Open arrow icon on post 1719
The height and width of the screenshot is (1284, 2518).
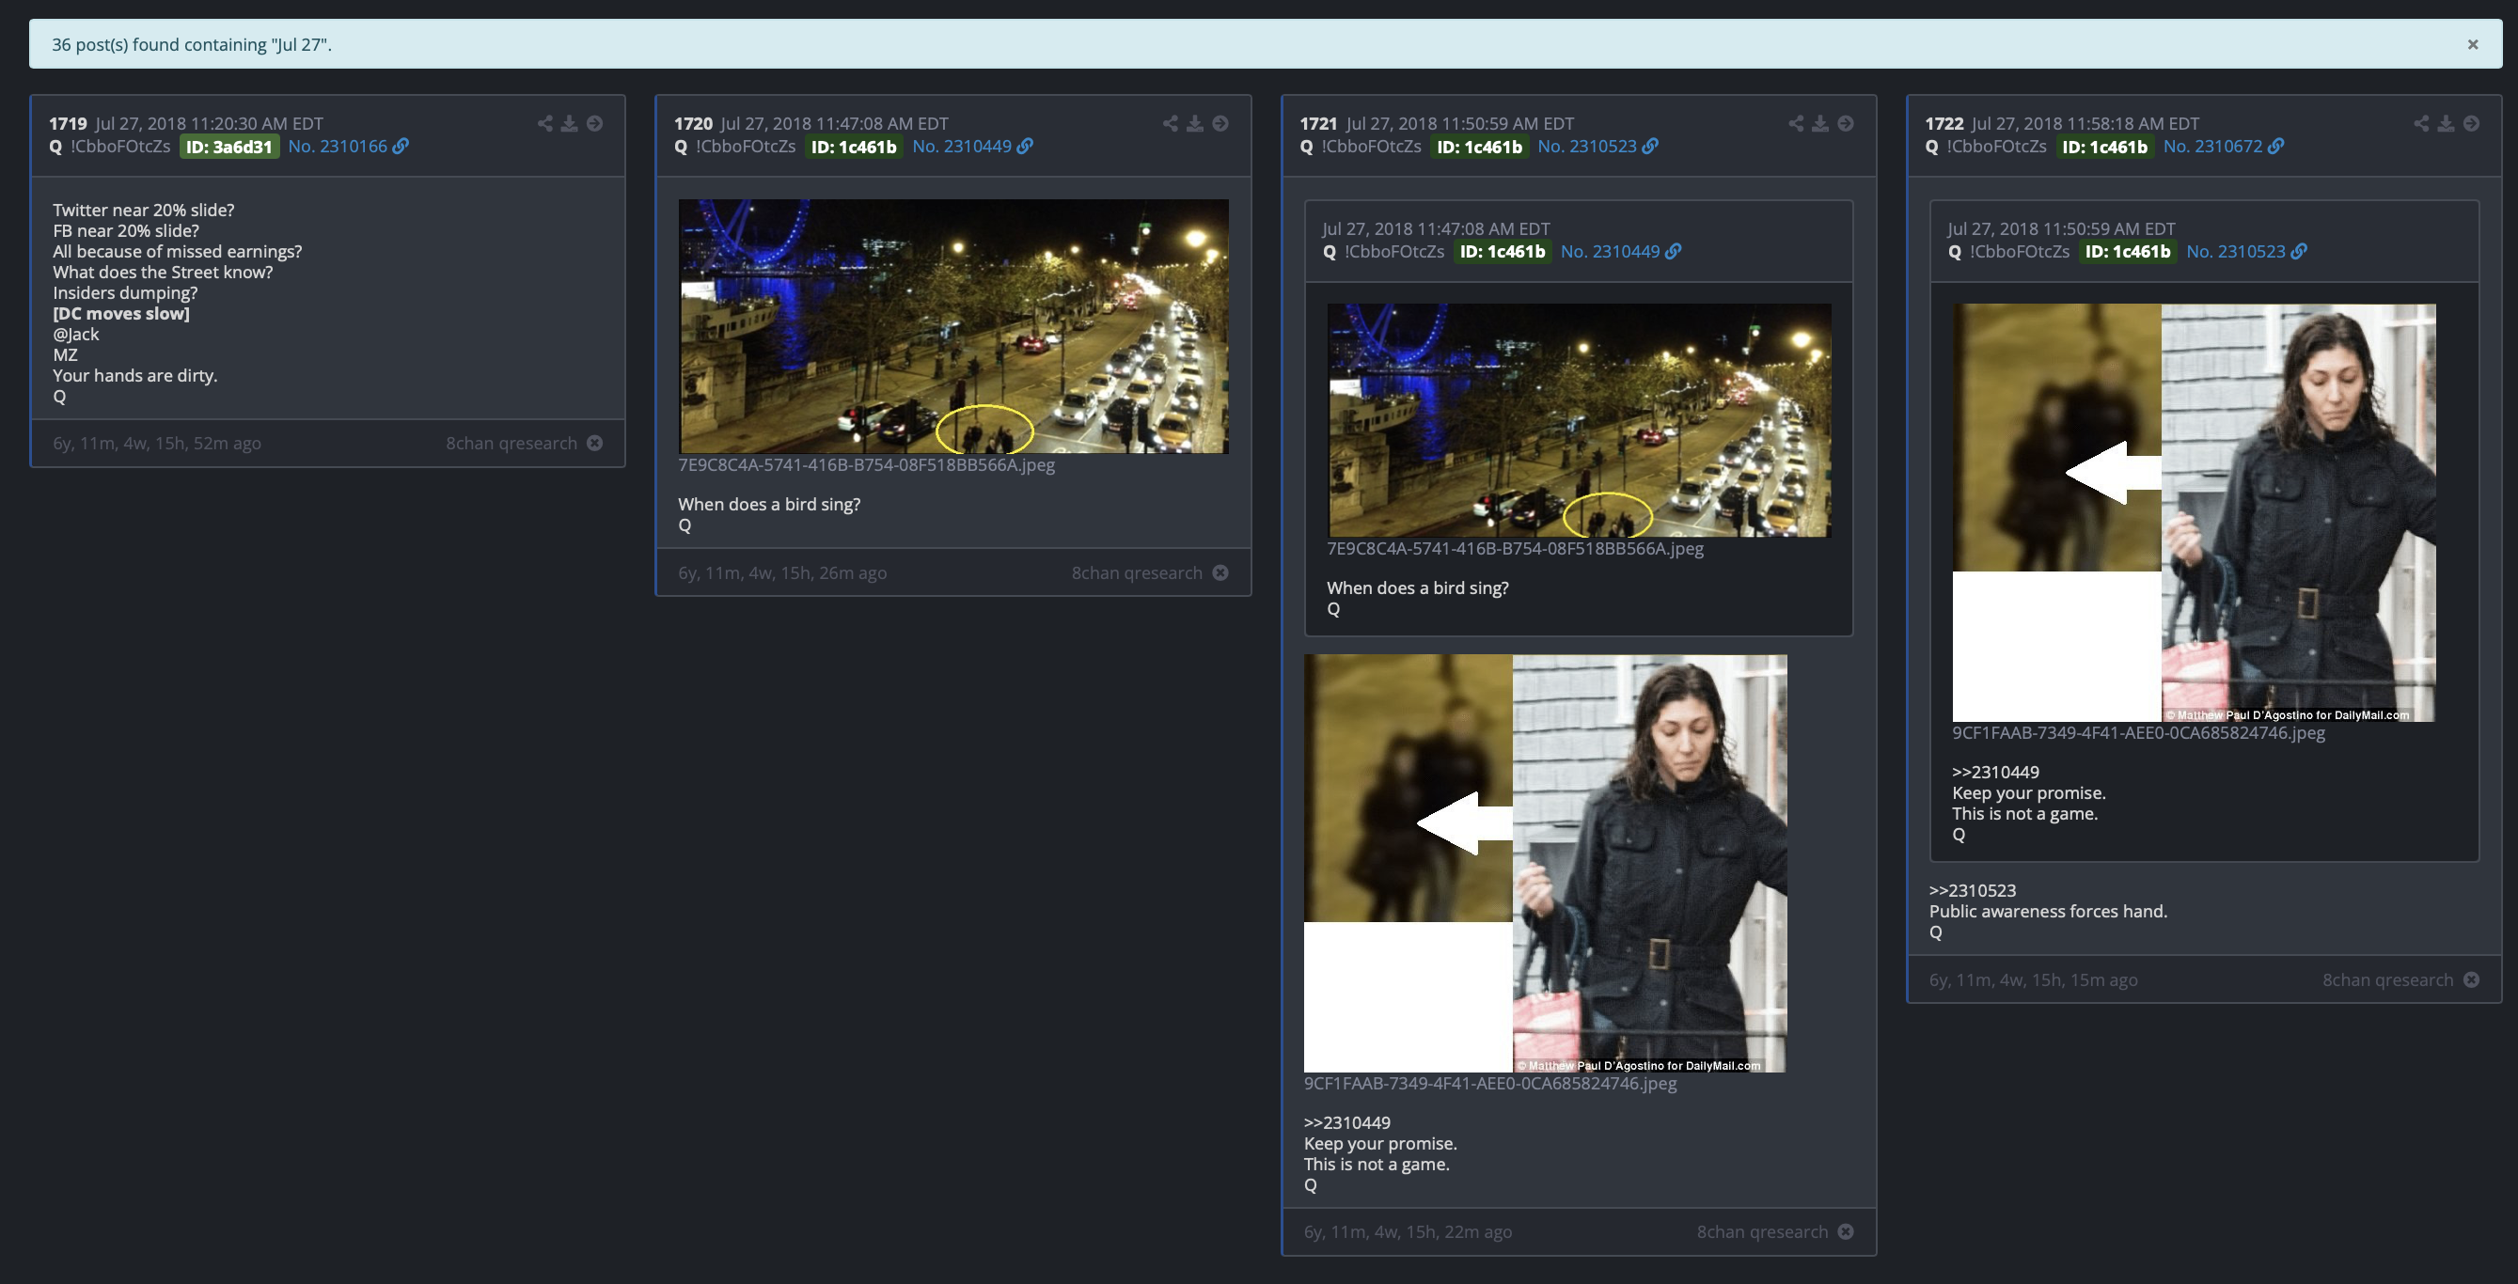click(594, 123)
